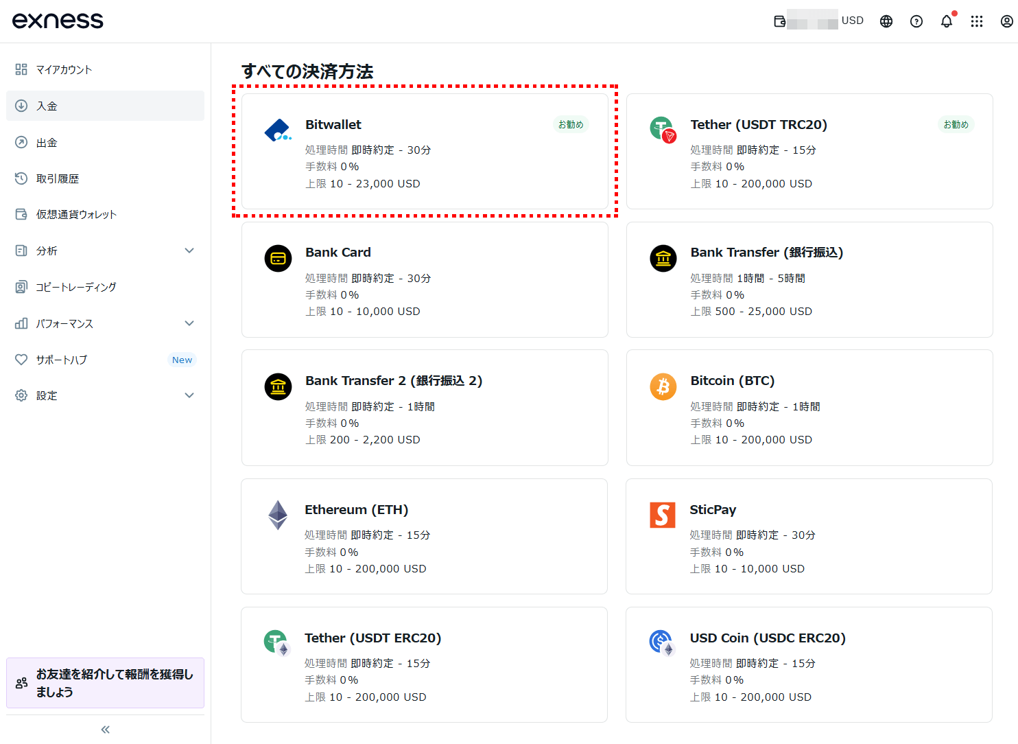Choose Bitwallet payment method title
Screen dimensions: 1018x744
[333, 125]
